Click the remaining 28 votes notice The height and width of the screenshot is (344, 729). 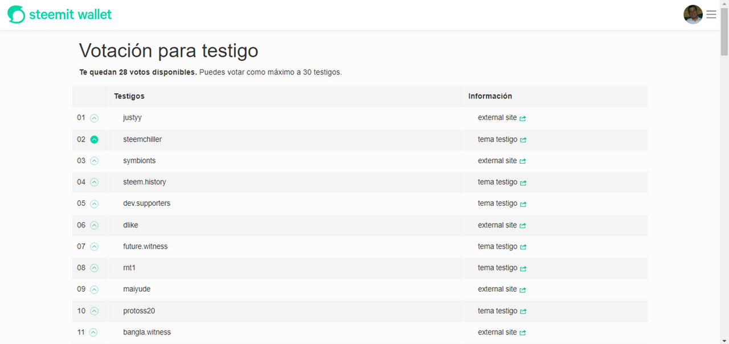(138, 72)
